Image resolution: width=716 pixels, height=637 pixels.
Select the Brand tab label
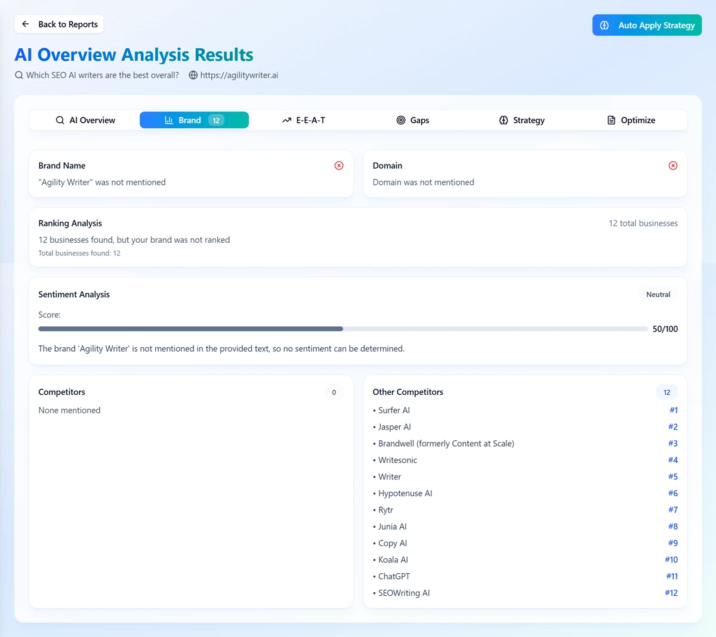[x=190, y=120]
